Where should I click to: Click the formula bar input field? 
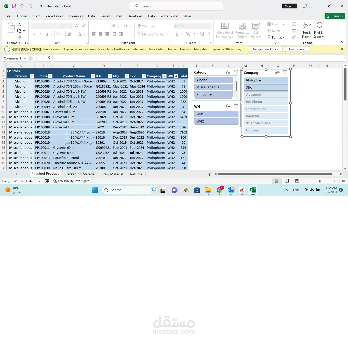pyautogui.click(x=199, y=58)
